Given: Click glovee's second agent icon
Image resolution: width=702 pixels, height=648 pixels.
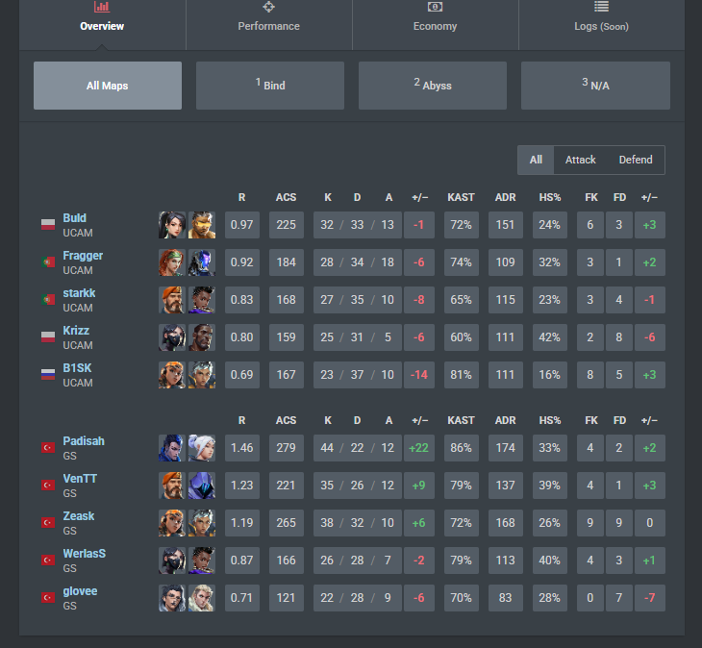Looking at the screenshot, I should (202, 598).
